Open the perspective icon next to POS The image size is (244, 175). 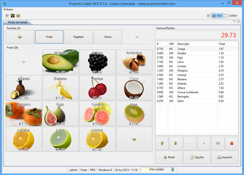click(x=209, y=16)
